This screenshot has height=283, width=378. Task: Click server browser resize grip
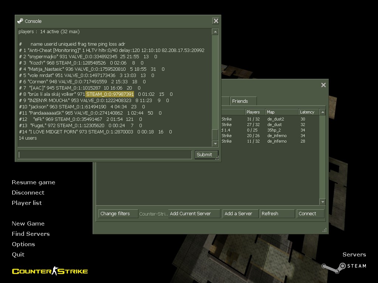(325, 230)
